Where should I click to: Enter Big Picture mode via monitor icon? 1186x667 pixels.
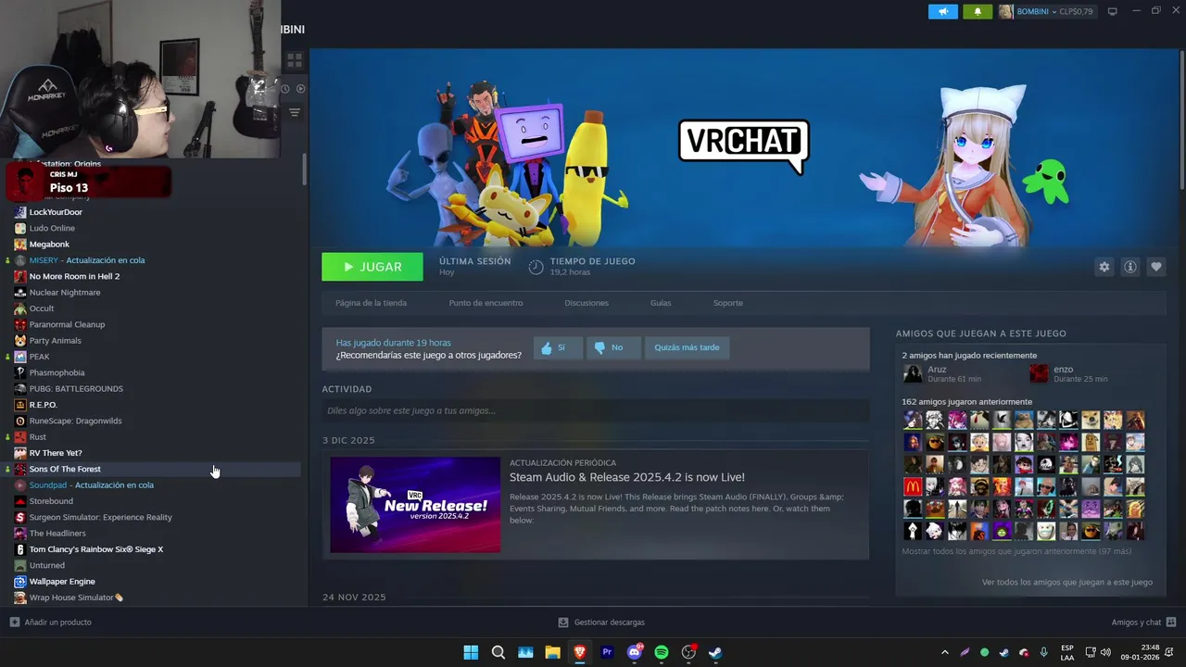click(x=1113, y=11)
